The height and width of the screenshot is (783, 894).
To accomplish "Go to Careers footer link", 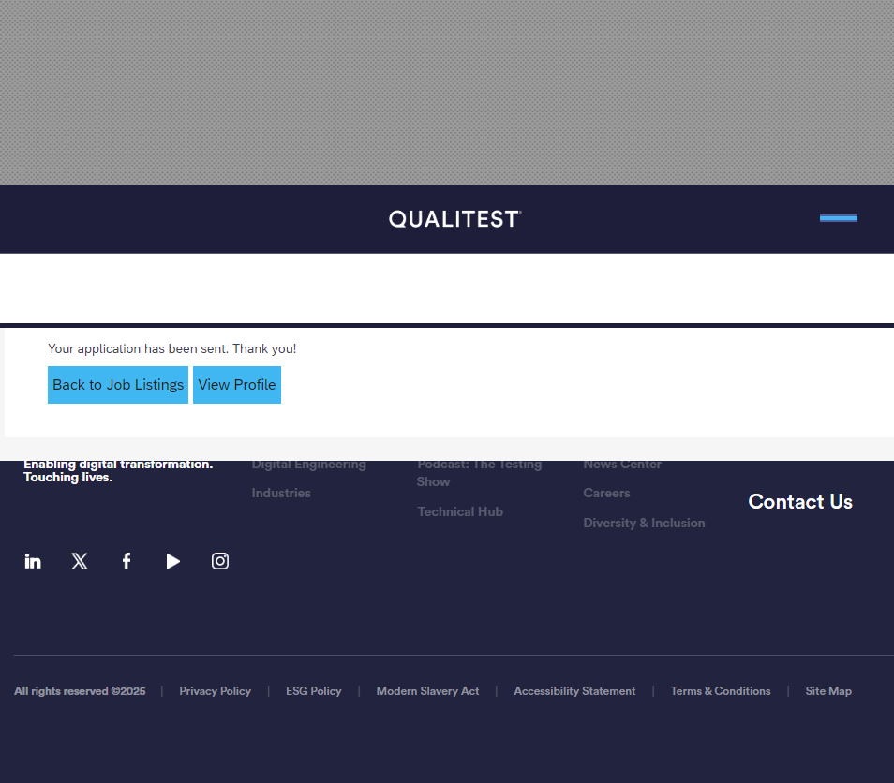I will (606, 493).
